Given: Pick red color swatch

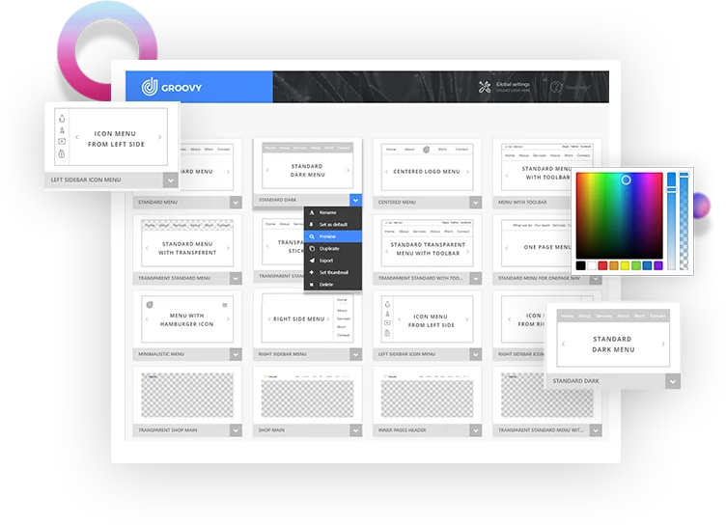Looking at the screenshot, I should coord(602,265).
